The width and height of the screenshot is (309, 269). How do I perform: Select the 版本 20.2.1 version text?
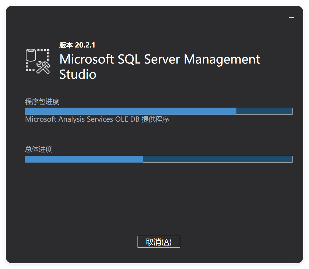tap(77, 45)
